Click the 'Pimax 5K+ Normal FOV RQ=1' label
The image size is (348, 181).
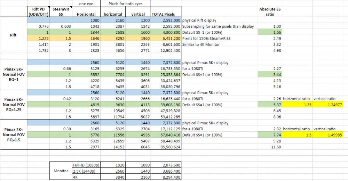(x=14, y=74)
